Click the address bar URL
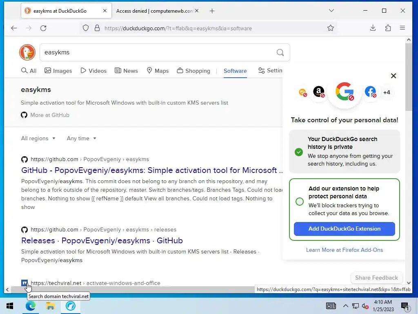 point(178,28)
